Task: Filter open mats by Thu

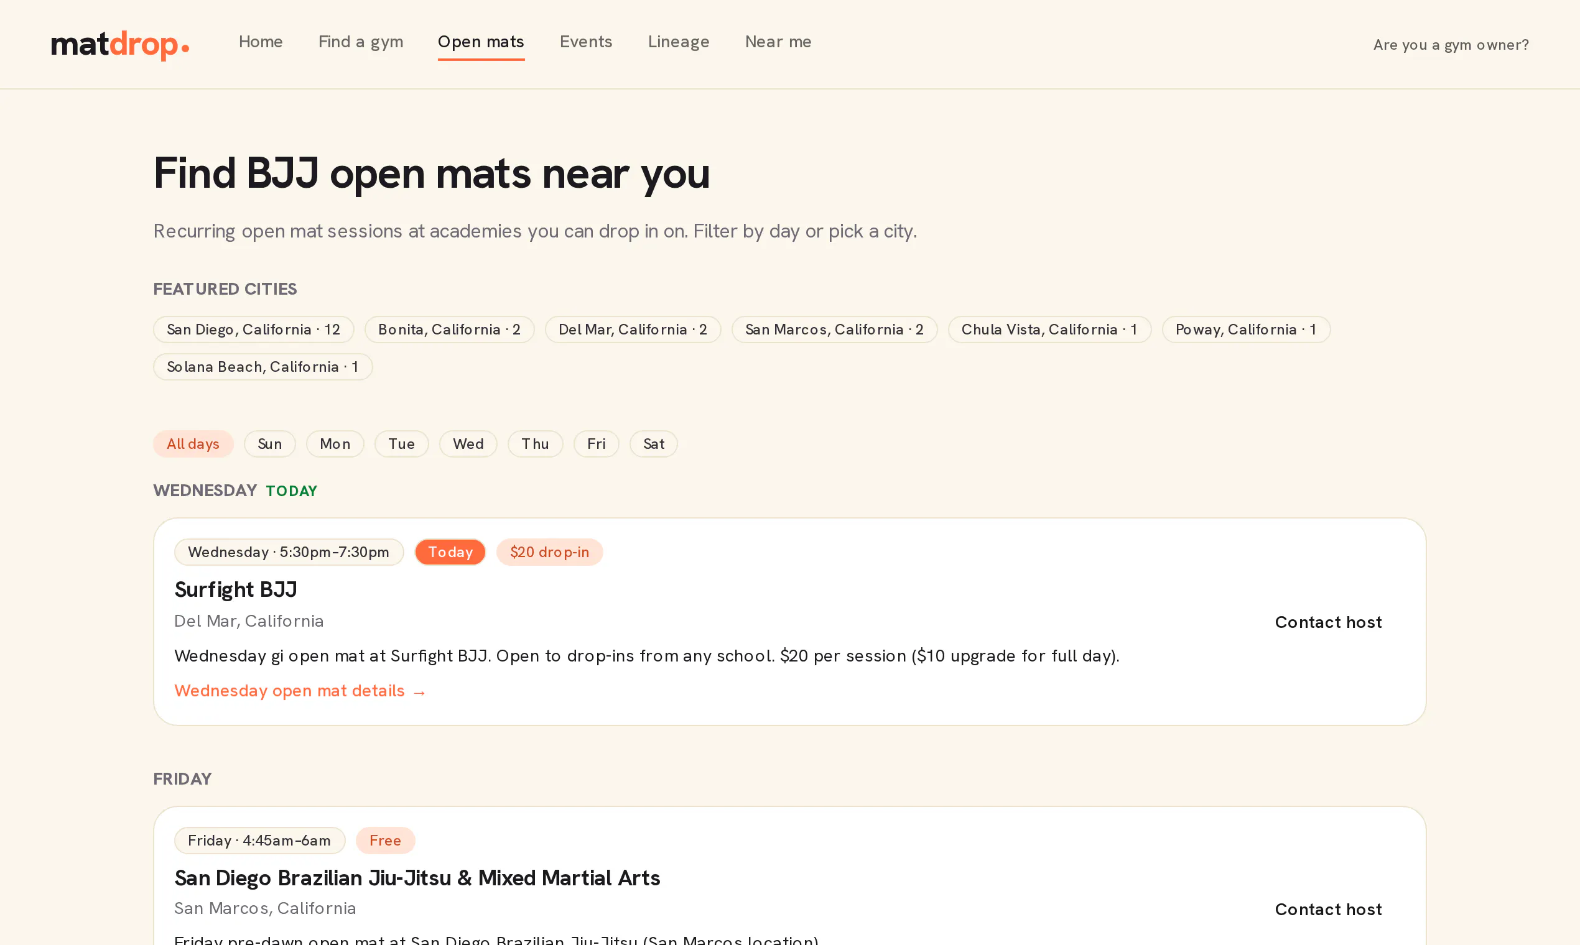Action: 535,444
